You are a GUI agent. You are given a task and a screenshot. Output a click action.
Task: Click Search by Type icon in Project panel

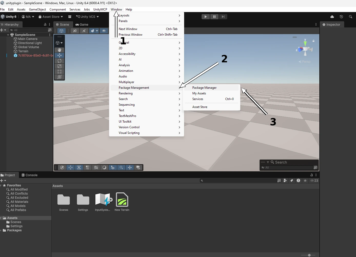[285, 181]
